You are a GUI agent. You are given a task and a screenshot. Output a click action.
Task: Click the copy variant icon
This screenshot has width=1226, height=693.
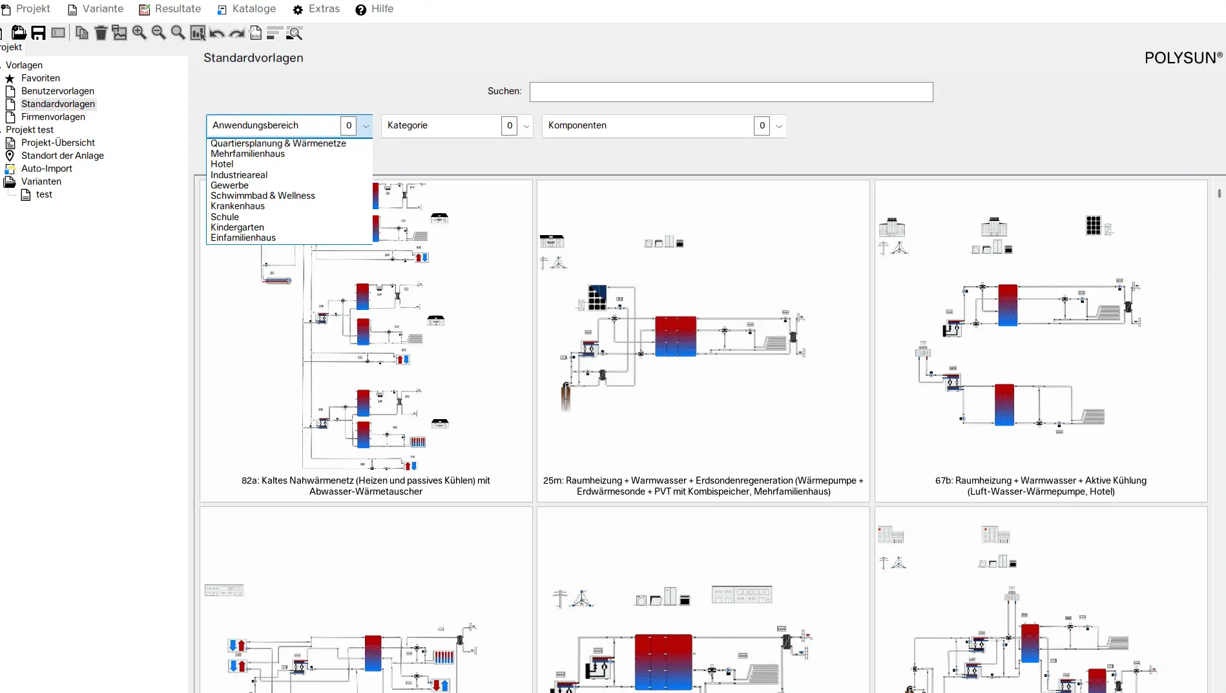81,33
